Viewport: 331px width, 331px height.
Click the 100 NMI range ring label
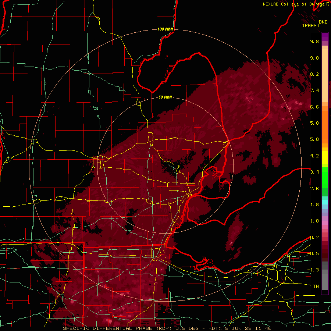click(165, 29)
